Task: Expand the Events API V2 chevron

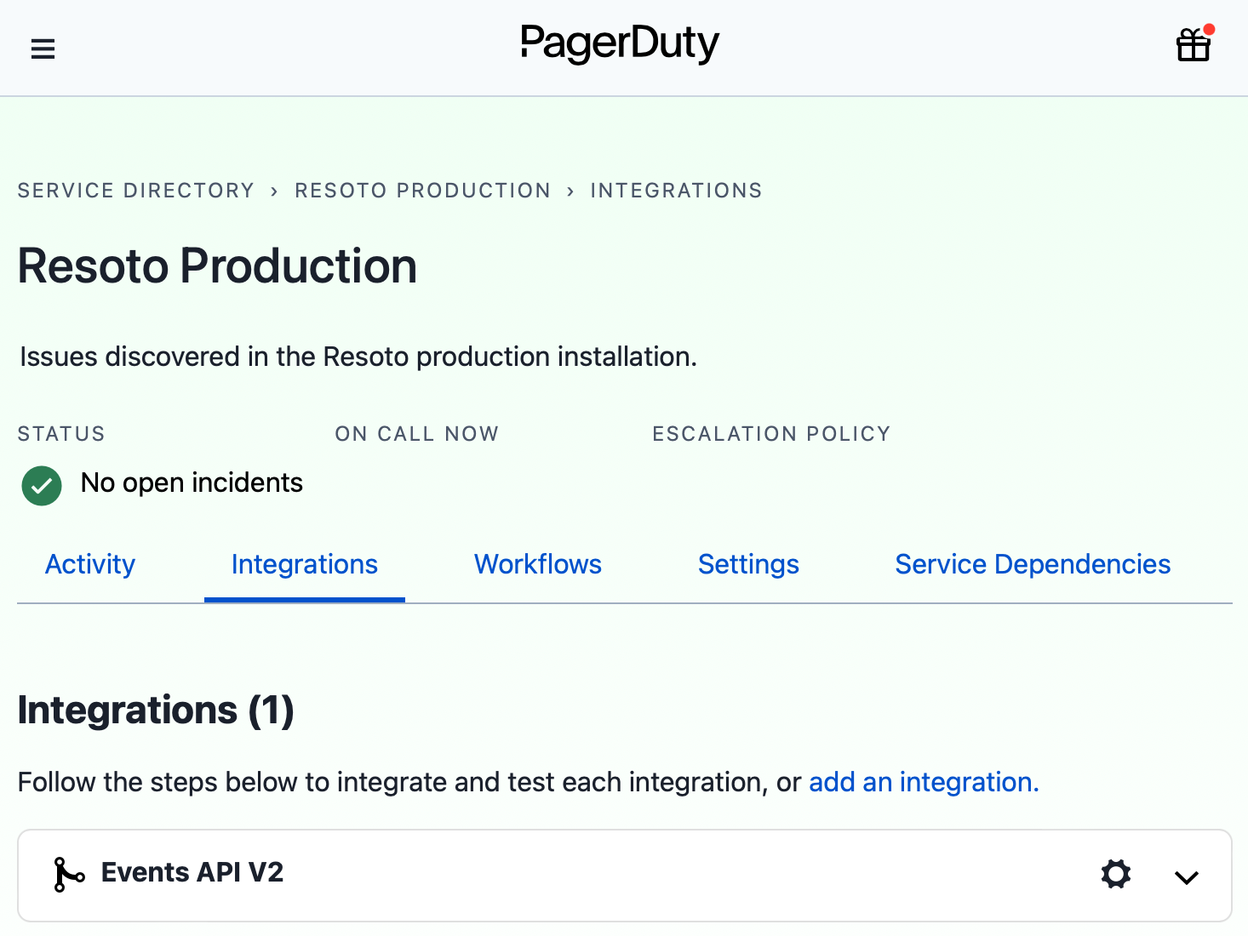Action: (1186, 876)
